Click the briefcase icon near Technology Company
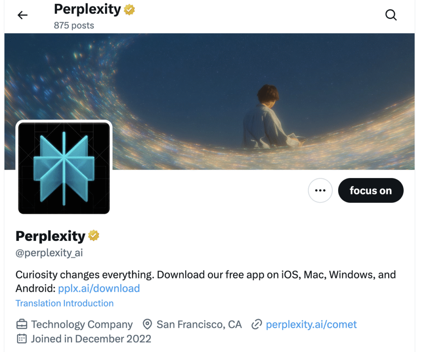The width and height of the screenshot is (428, 352). (x=21, y=324)
